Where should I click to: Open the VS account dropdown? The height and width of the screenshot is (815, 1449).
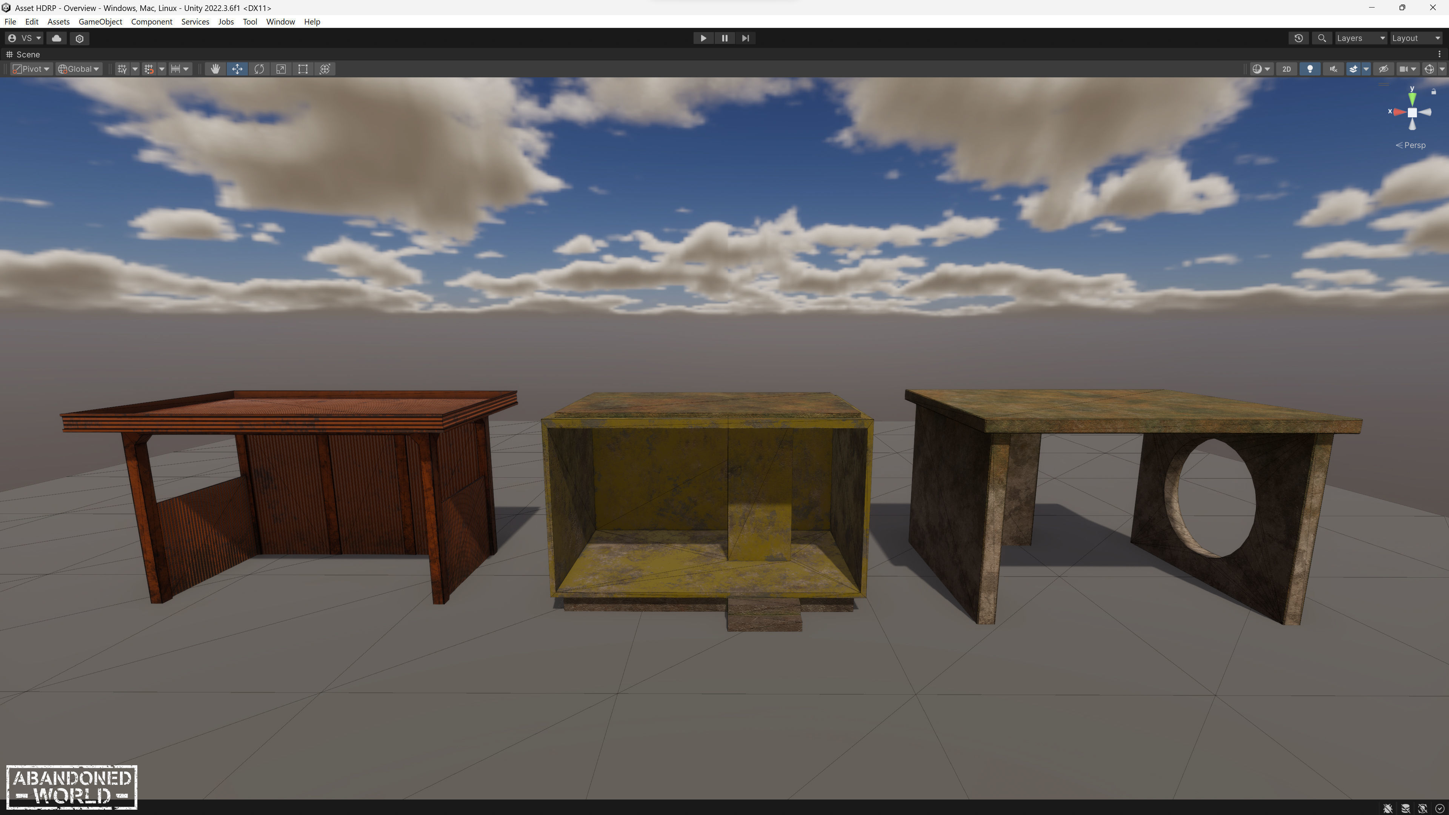click(24, 38)
